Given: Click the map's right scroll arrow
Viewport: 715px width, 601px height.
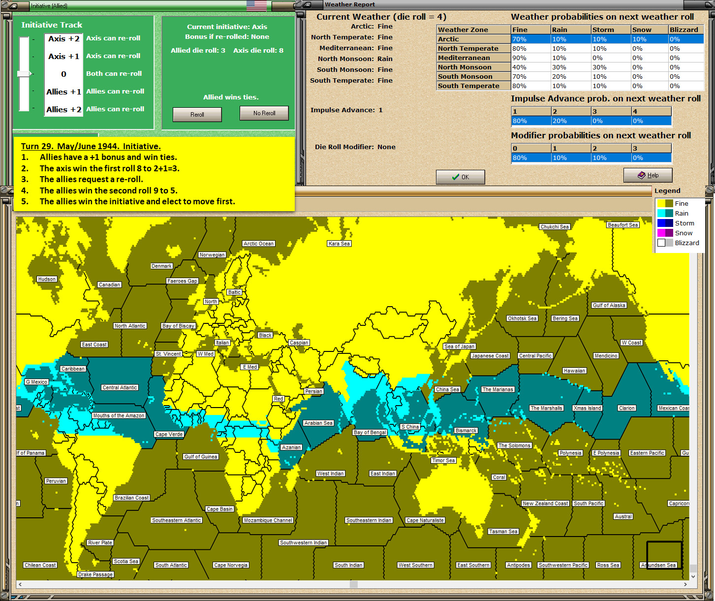Looking at the screenshot, I should pyautogui.click(x=685, y=584).
